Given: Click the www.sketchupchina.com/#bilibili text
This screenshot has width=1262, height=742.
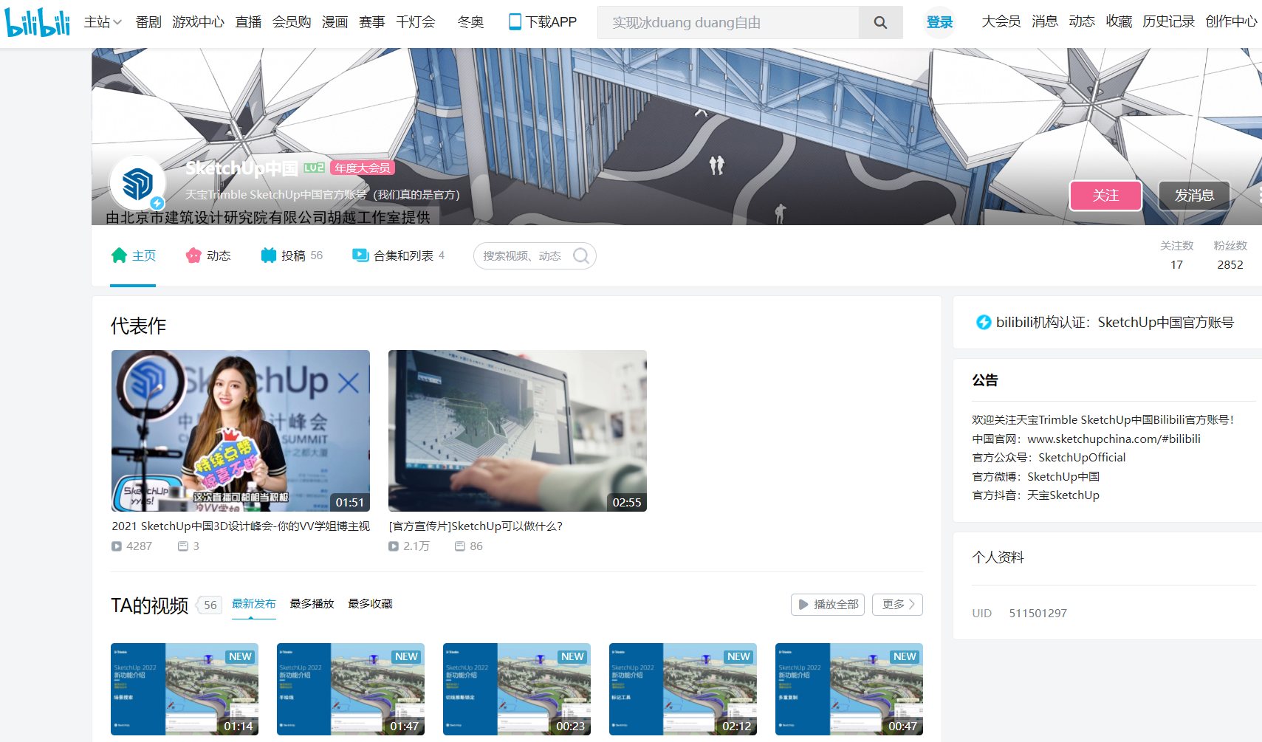Looking at the screenshot, I should click(x=1114, y=439).
